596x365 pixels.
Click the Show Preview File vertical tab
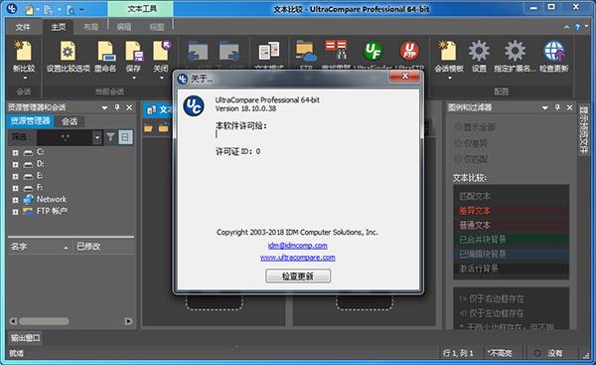click(x=583, y=128)
